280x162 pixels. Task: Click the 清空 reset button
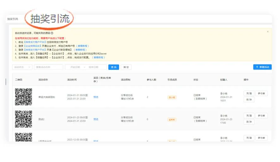tap(126, 67)
